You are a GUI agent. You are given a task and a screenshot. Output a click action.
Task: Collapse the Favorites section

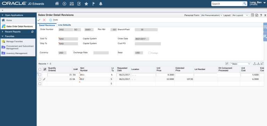point(2,36)
